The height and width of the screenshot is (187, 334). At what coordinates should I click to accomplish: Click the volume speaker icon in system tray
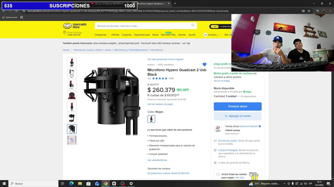305,184
